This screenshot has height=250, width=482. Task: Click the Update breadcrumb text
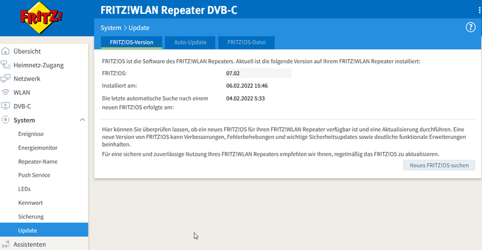(x=139, y=28)
